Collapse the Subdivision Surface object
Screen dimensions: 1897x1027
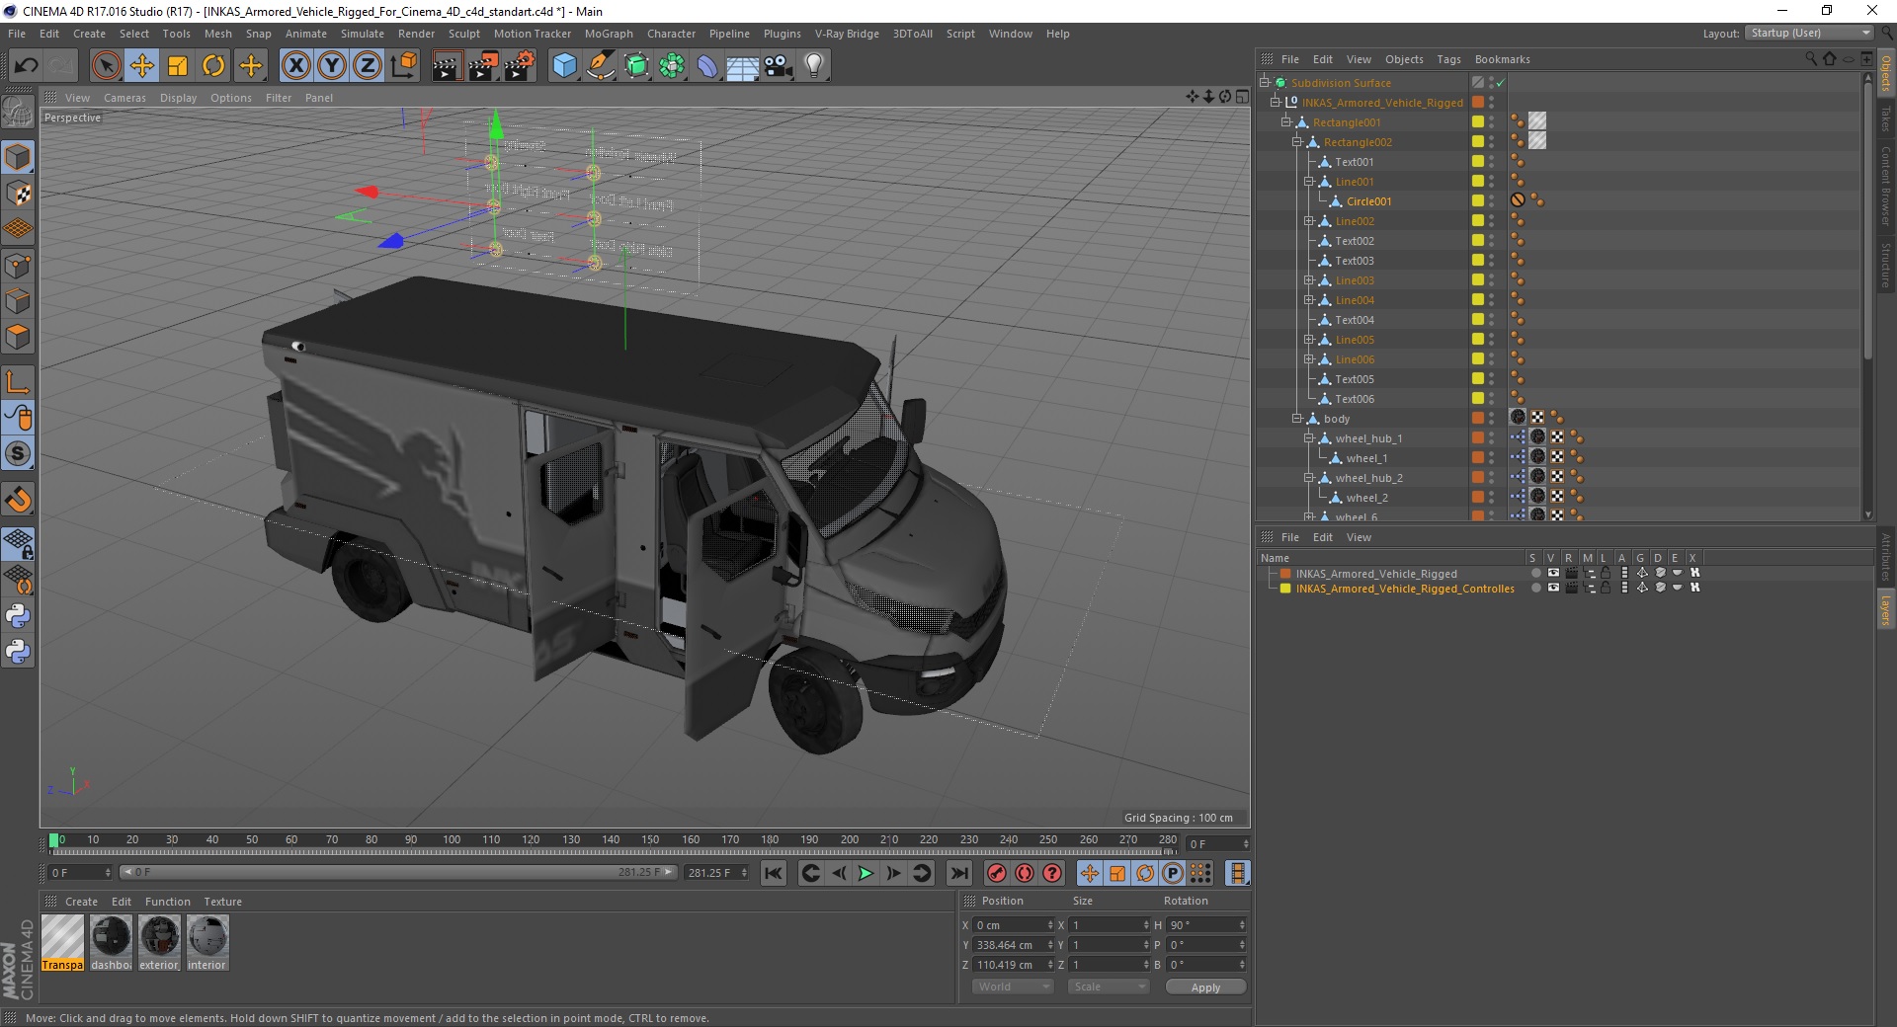click(x=1264, y=83)
